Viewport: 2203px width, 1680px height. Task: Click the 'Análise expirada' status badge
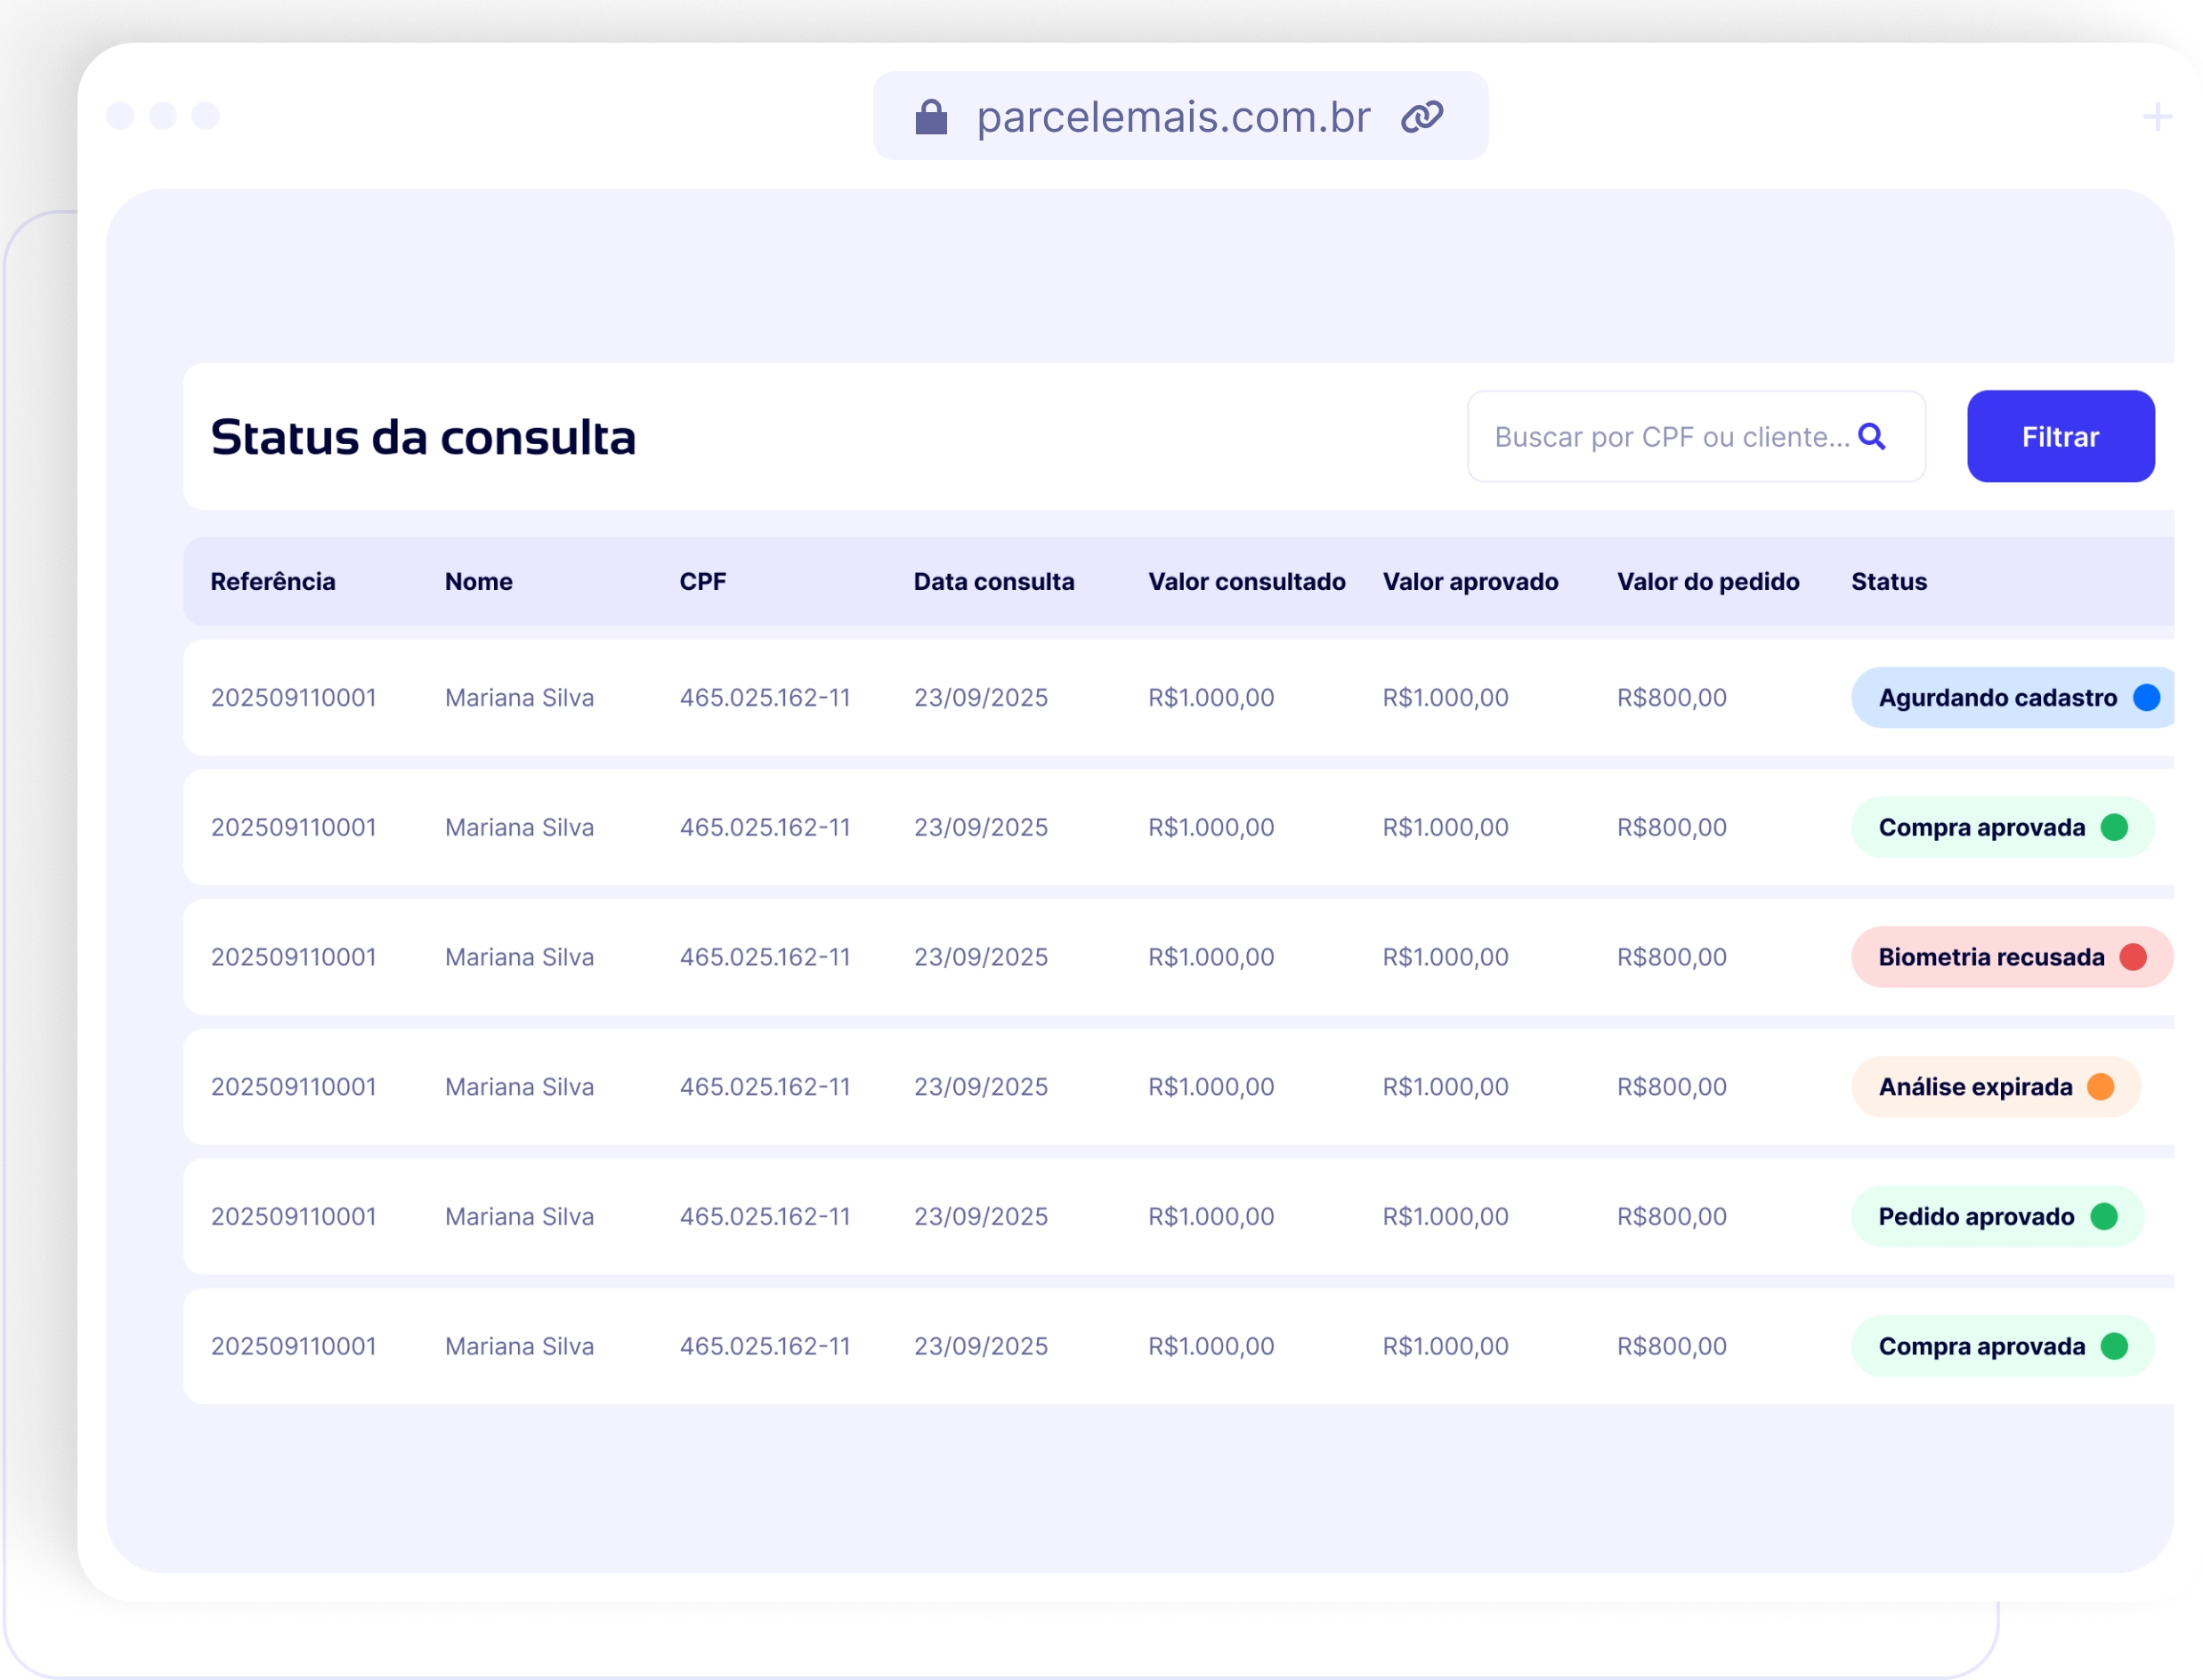pyautogui.click(x=1995, y=1086)
